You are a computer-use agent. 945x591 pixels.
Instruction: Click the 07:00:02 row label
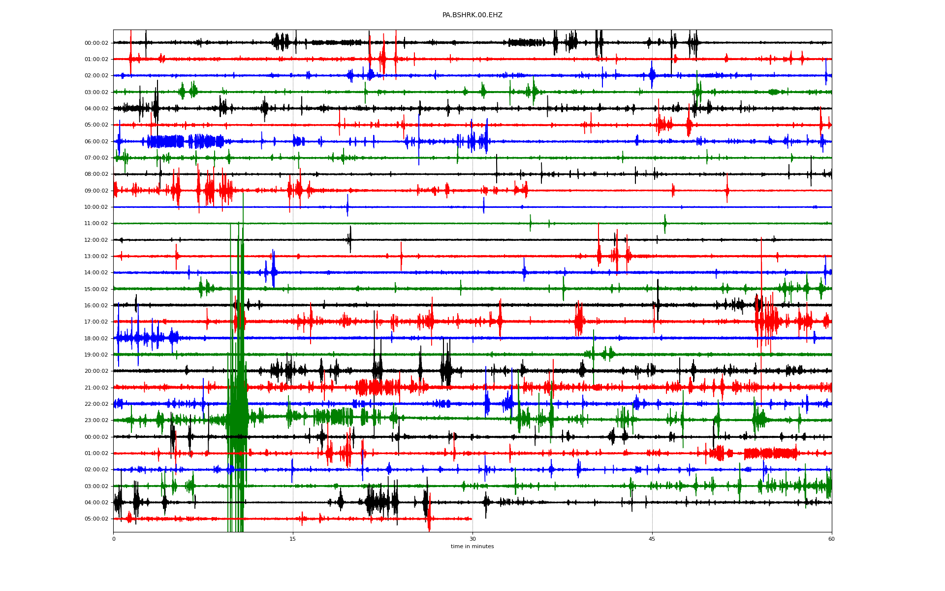click(x=96, y=158)
